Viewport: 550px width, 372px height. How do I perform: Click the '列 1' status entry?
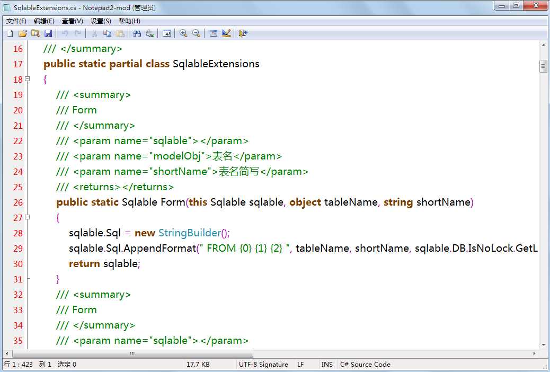45,364
